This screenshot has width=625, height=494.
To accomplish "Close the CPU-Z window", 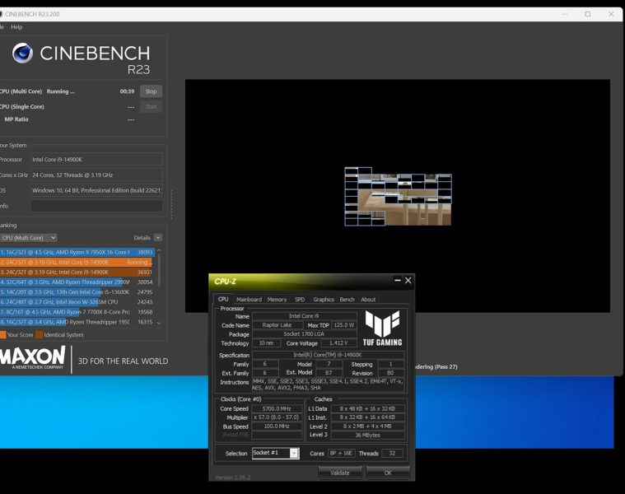I will point(408,281).
